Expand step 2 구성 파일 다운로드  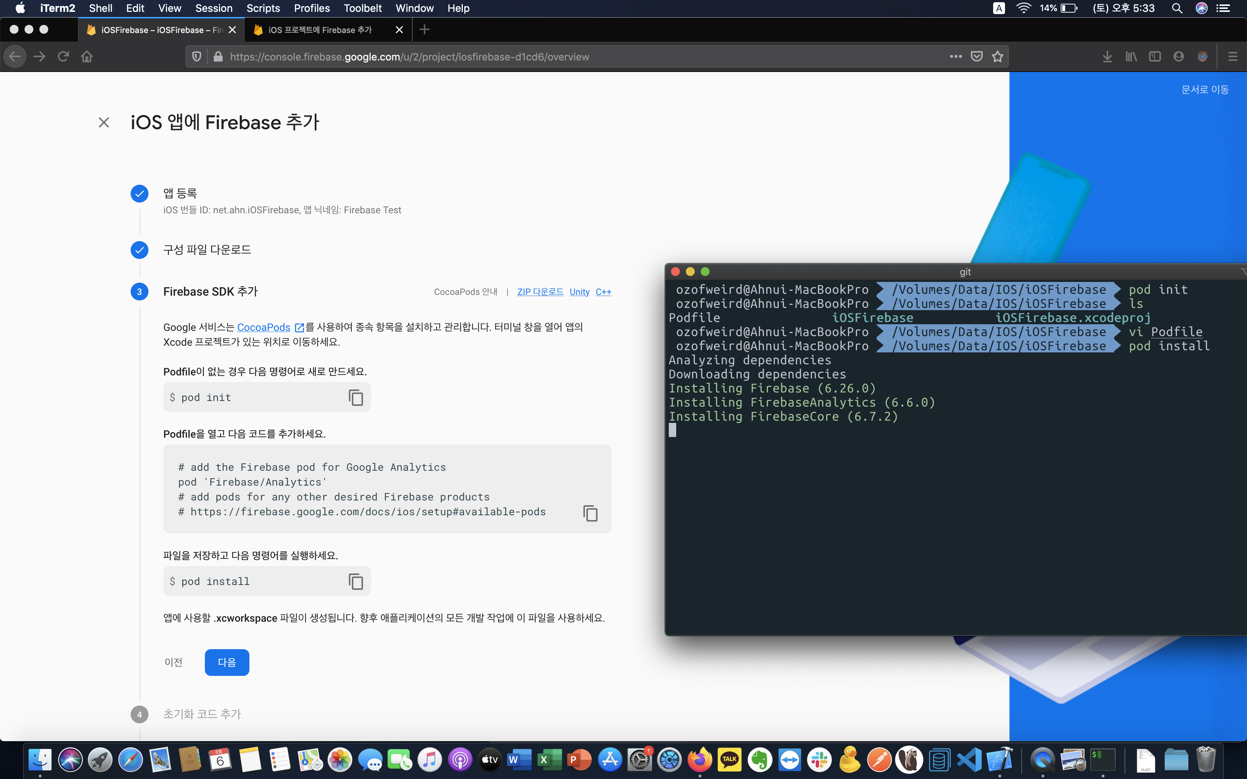pos(140,250)
